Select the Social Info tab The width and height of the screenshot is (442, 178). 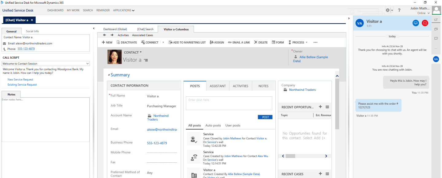(32, 31)
